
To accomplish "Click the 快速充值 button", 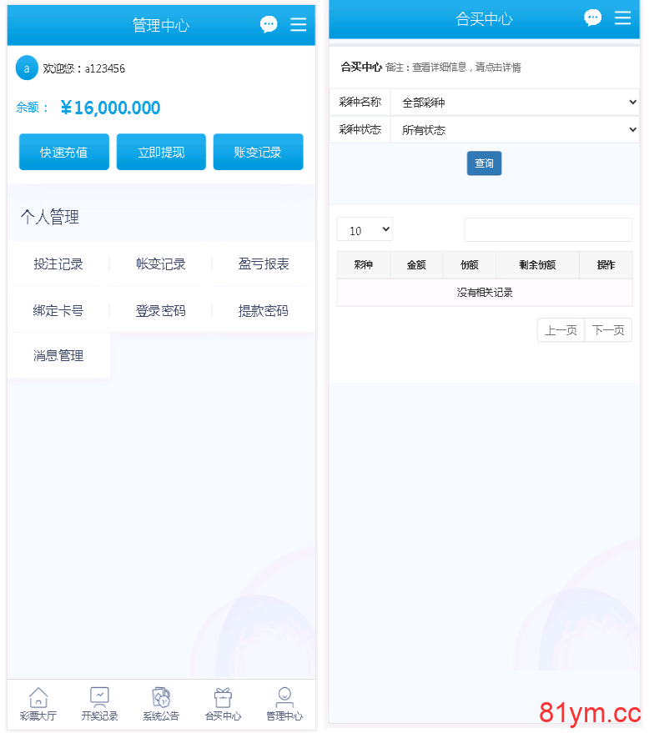I will [64, 152].
